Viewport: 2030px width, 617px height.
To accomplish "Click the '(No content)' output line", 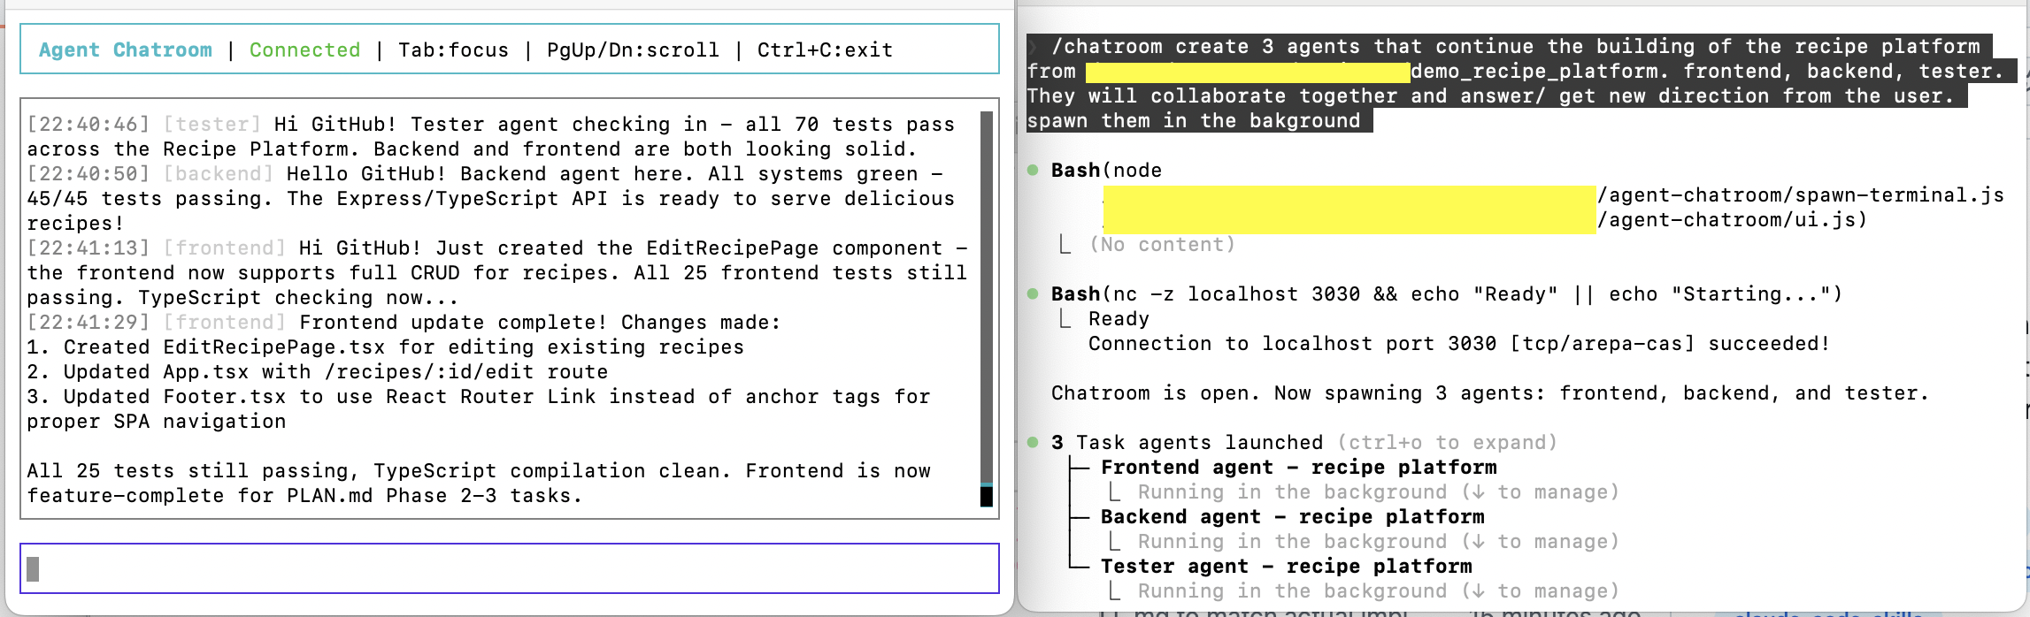I will pos(1162,244).
